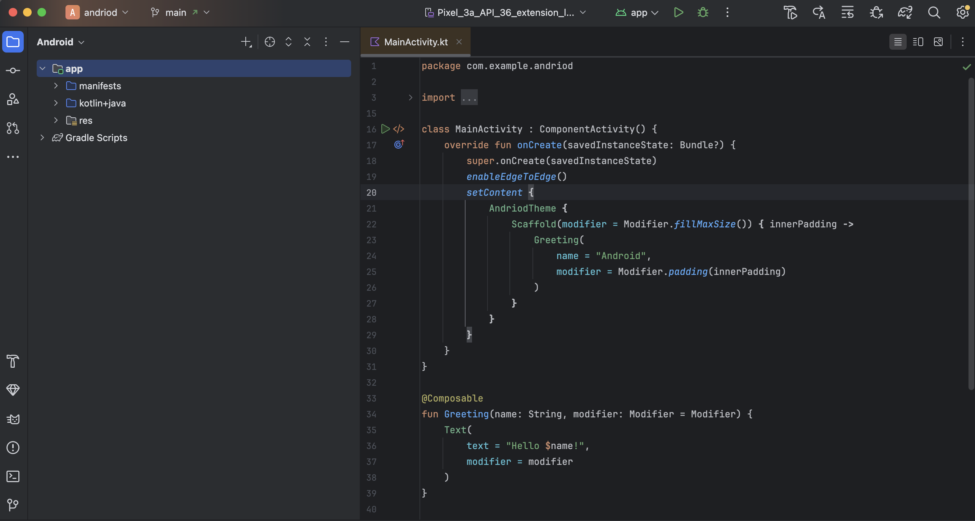Open the Android project view dropdown

point(60,42)
